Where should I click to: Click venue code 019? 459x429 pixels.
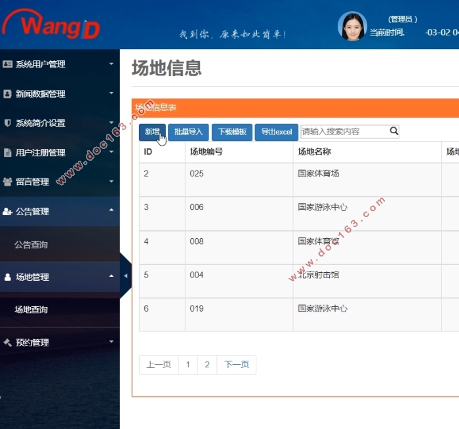[197, 308]
